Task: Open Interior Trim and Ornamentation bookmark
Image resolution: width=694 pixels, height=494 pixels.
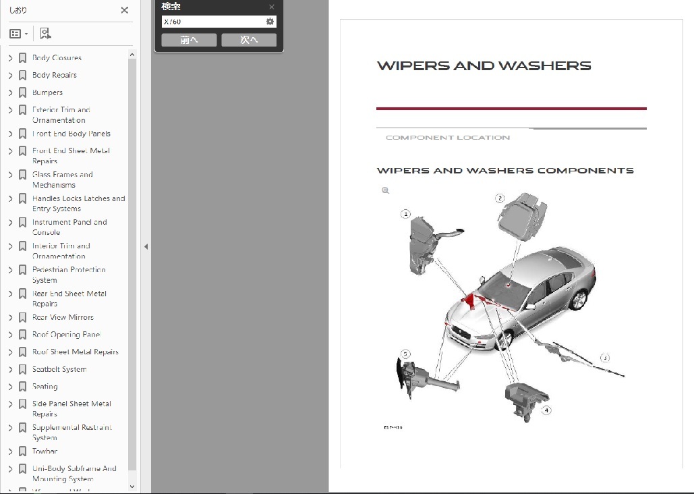Action: tap(61, 251)
